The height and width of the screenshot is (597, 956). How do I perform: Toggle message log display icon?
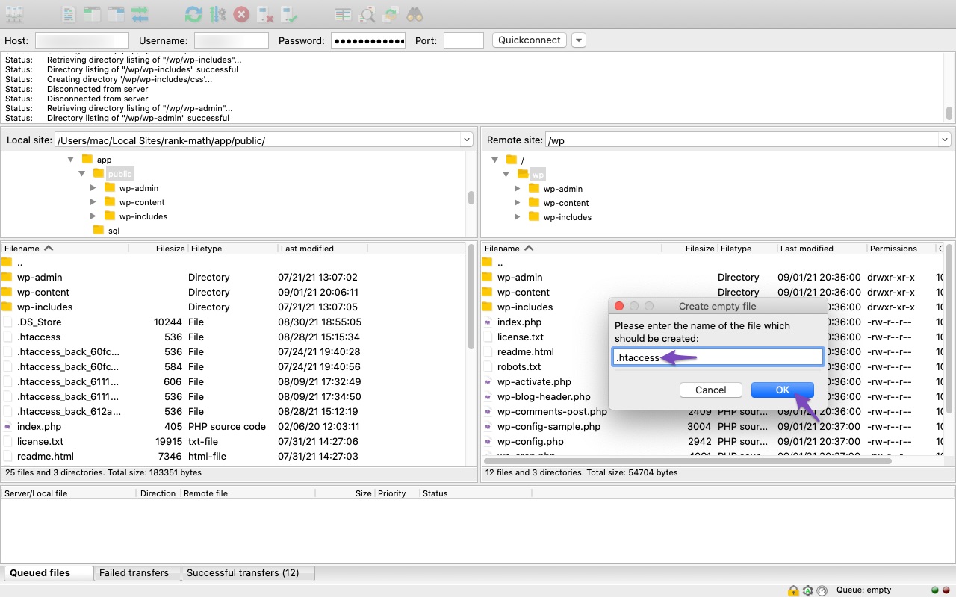(69, 14)
